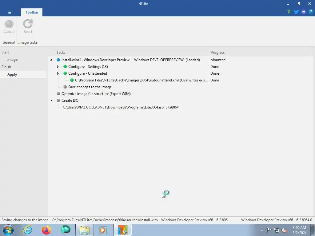
Task: Select the Apply page in sidebar
Action: [12, 74]
